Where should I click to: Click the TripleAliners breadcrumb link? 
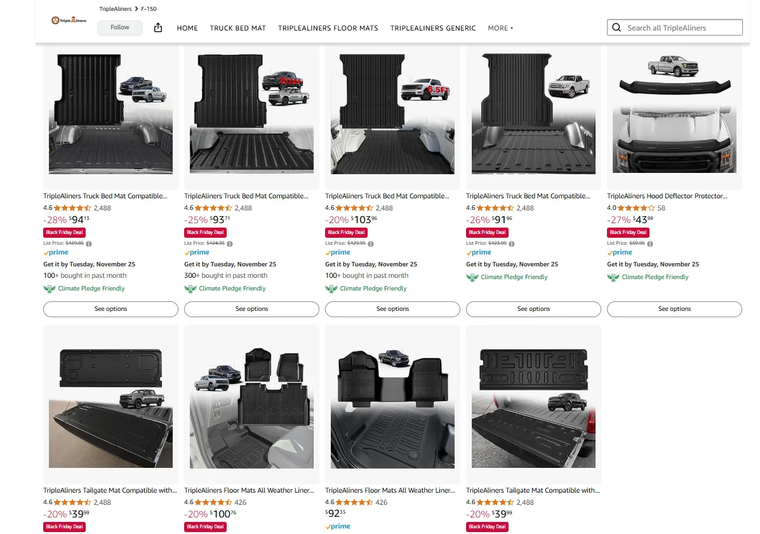(116, 9)
